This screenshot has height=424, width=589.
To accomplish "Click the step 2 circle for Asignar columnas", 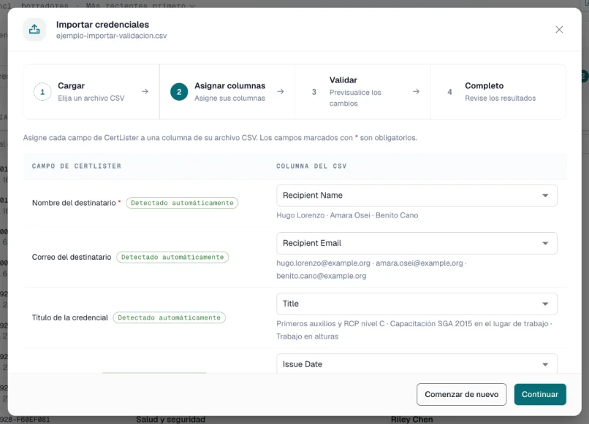I will [179, 92].
